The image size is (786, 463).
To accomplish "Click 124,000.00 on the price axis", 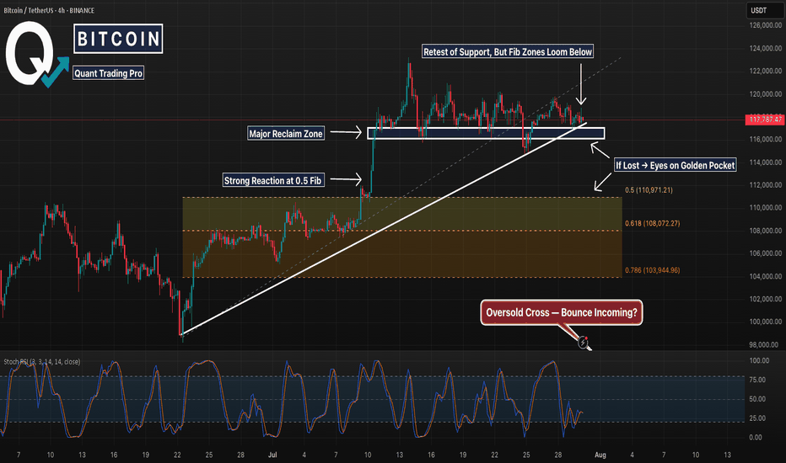I will pyautogui.click(x=766, y=49).
